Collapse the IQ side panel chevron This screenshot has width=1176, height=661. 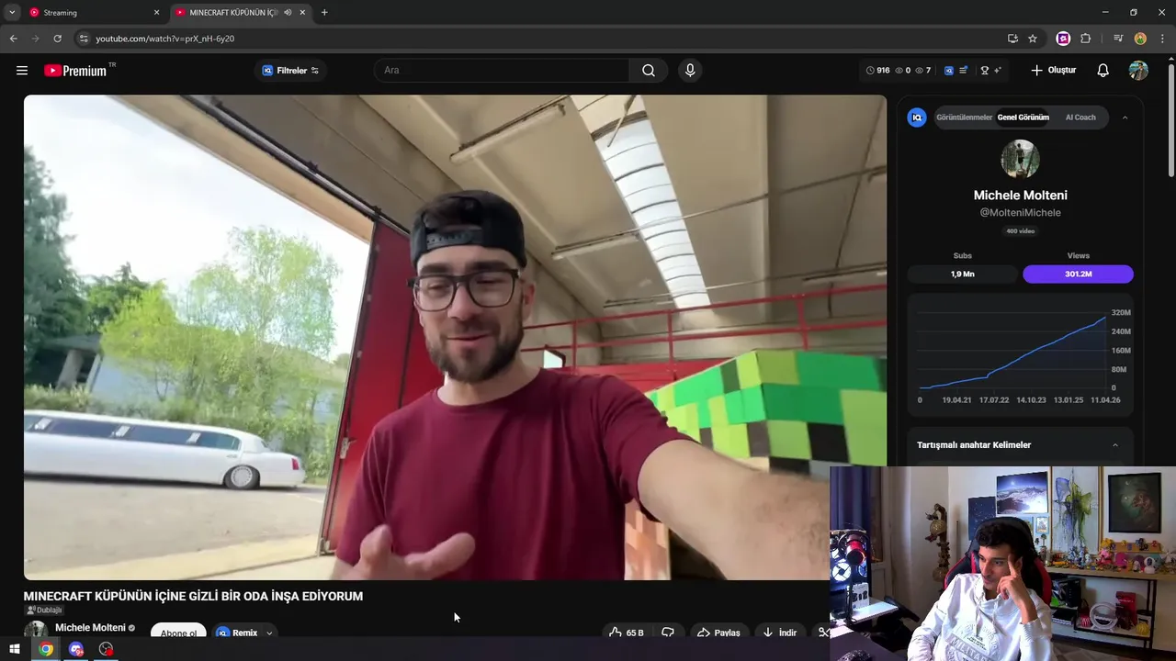[1125, 118]
